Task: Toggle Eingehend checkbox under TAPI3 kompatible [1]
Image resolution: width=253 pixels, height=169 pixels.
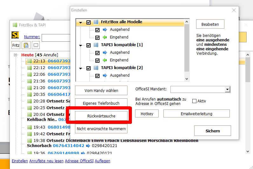Action: click(x=97, y=60)
